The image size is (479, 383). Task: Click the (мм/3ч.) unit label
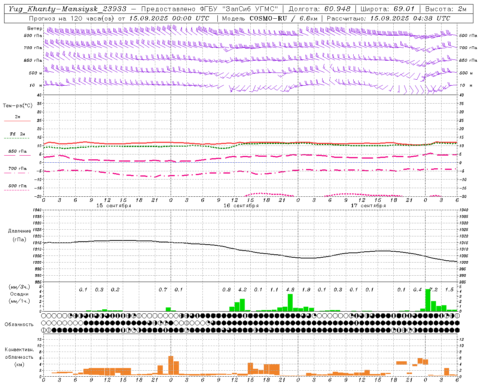click(x=19, y=287)
